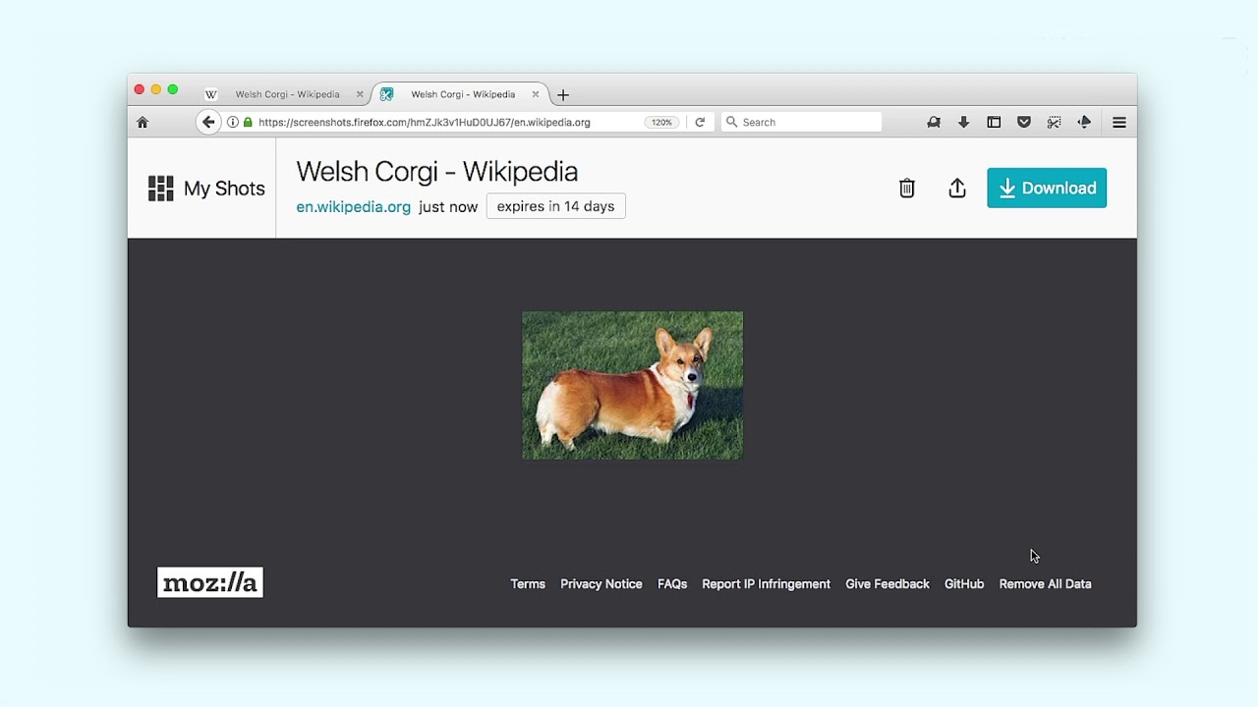The width and height of the screenshot is (1258, 707).
Task: Open Firefox downloads arrow
Action: click(x=964, y=123)
